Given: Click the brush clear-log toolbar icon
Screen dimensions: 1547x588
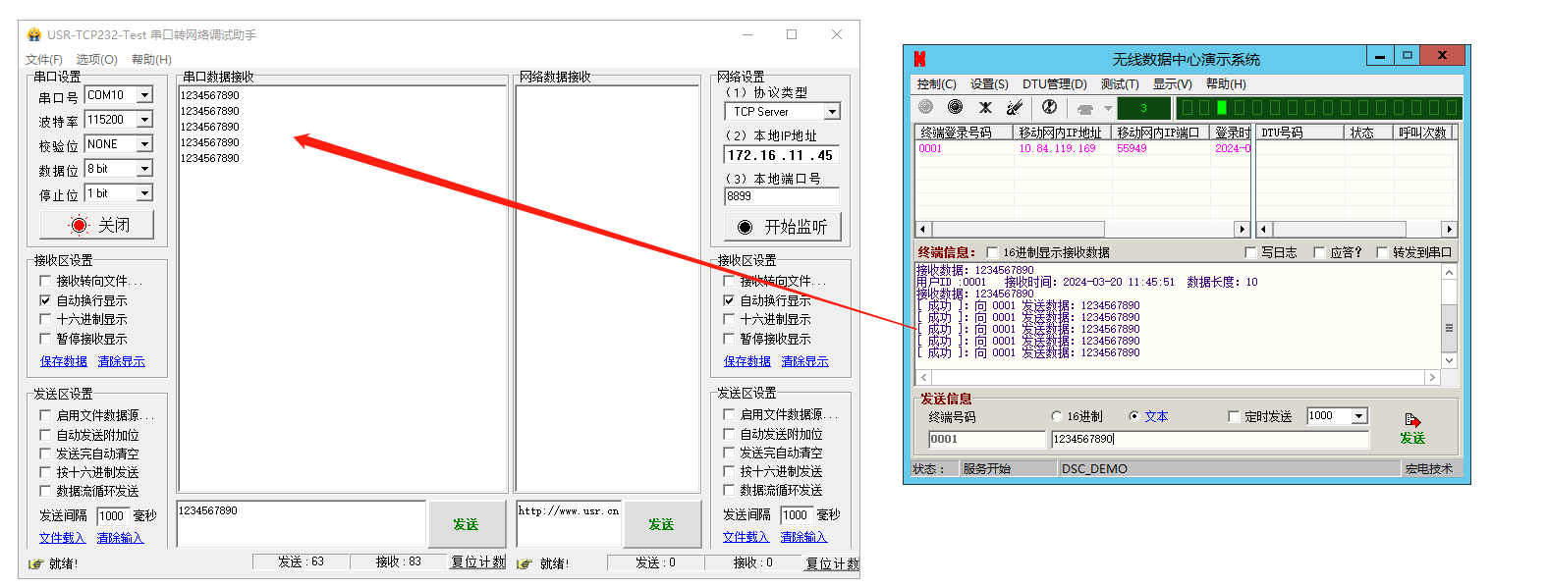Looking at the screenshot, I should pyautogui.click(x=1015, y=107).
